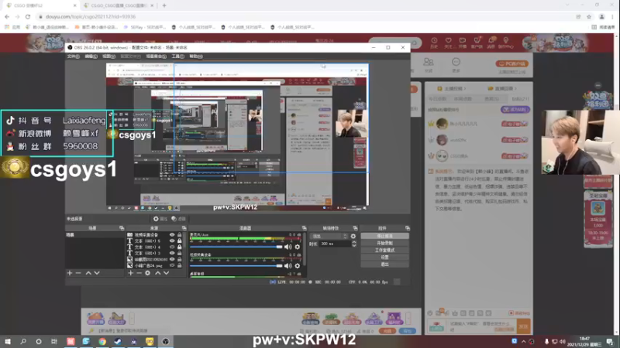Viewport: 620px width, 348px height.
Task: Mute the 视频采集设备 audio channel
Action: [x=288, y=266]
